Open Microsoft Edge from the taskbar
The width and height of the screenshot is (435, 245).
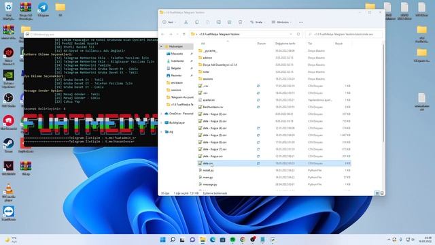click(x=213, y=240)
